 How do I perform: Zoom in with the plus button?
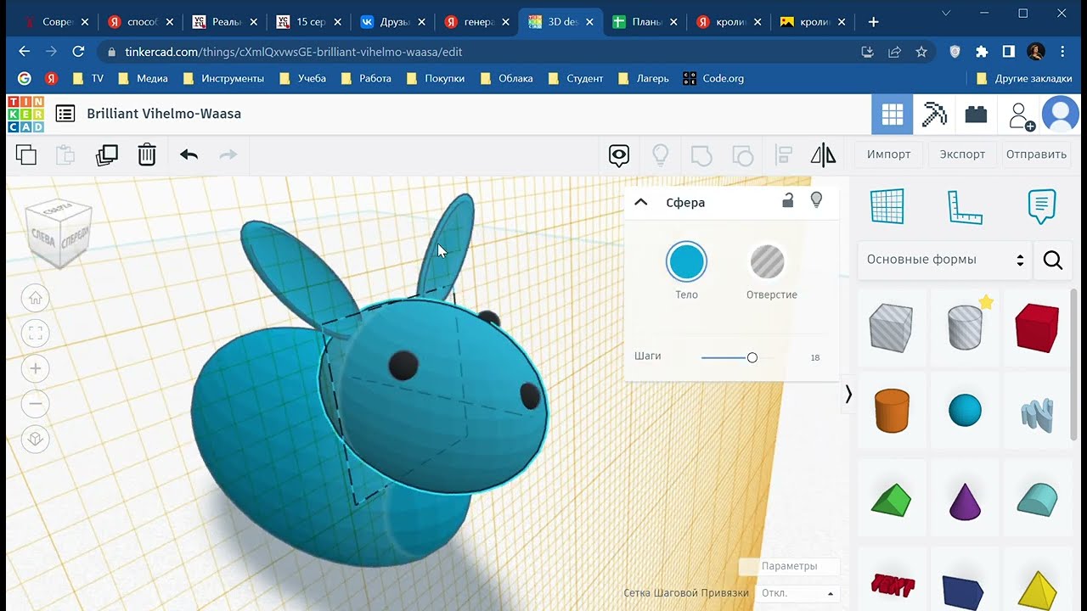coord(36,368)
